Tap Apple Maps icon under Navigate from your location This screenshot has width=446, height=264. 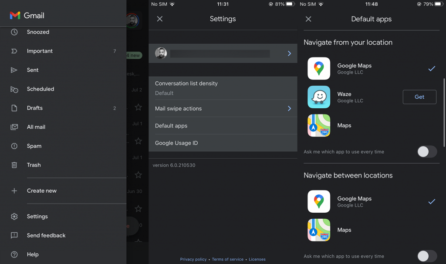(319, 125)
